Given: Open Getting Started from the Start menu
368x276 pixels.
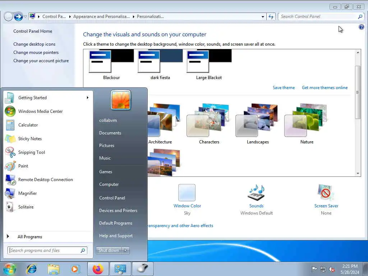Looking at the screenshot, I should [48, 98].
